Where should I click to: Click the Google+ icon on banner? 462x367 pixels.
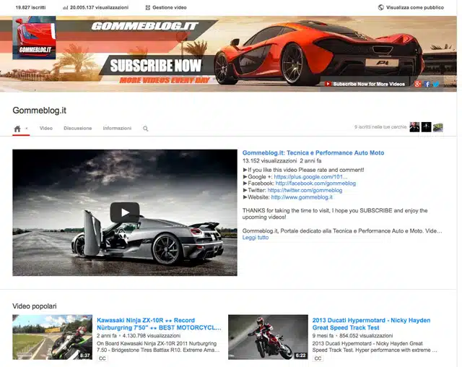click(x=417, y=84)
